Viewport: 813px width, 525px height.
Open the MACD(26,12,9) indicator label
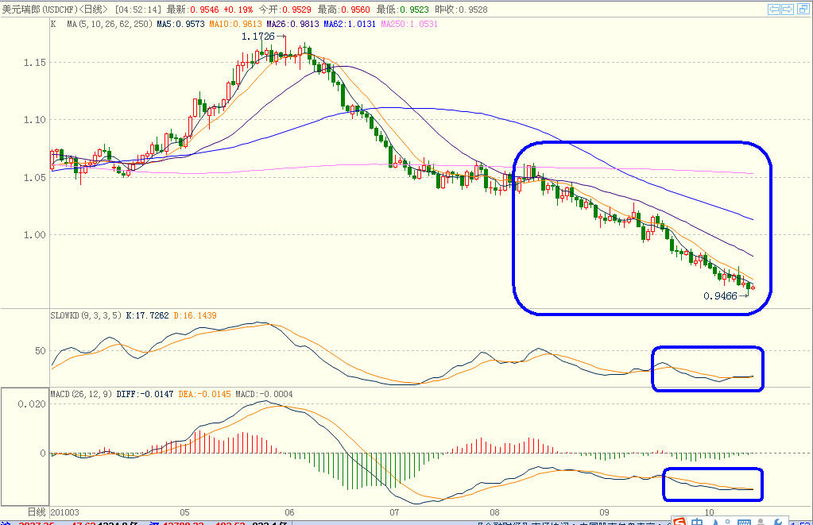click(81, 394)
